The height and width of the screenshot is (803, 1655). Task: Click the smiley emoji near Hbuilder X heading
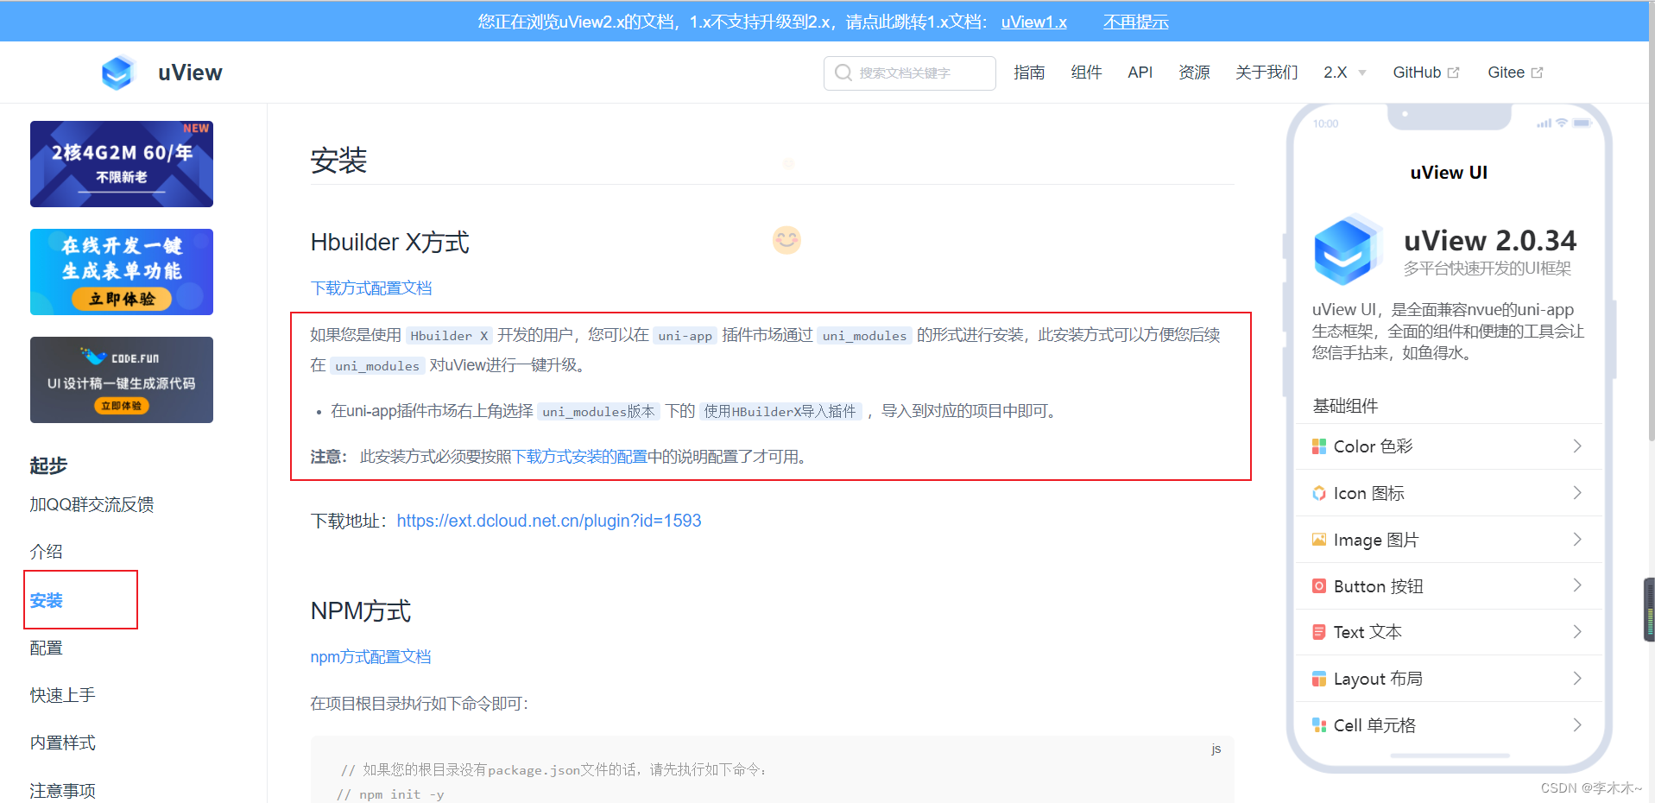pos(786,240)
